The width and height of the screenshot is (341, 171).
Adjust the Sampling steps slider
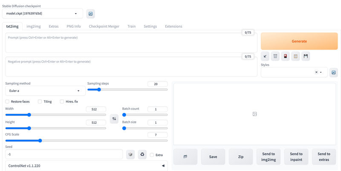(127, 90)
